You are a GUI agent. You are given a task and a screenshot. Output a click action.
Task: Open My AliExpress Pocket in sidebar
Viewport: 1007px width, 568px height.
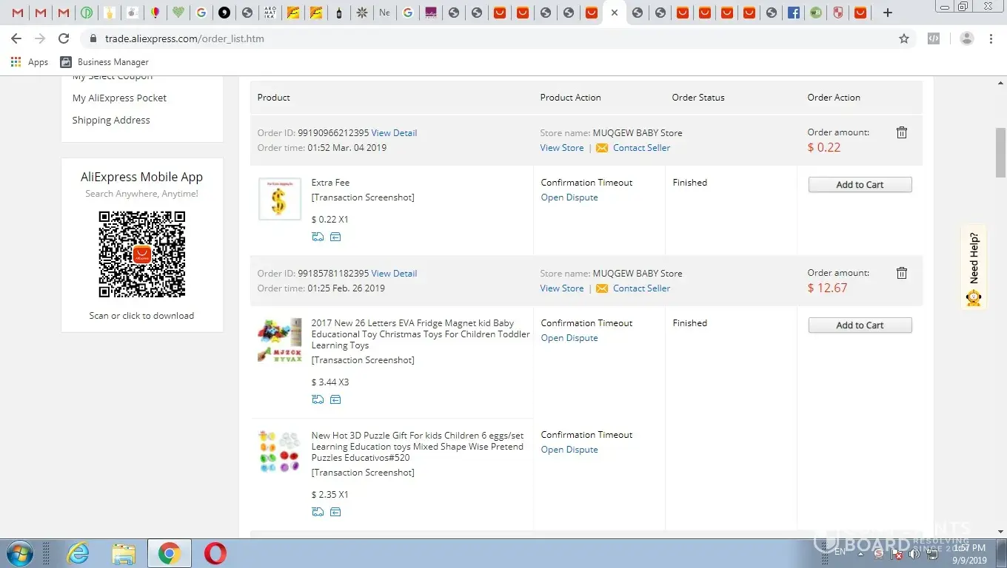pos(119,98)
